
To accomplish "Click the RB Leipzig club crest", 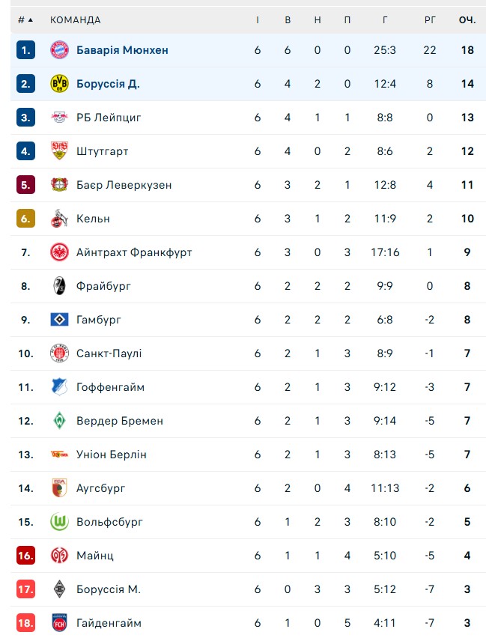I will (x=59, y=118).
